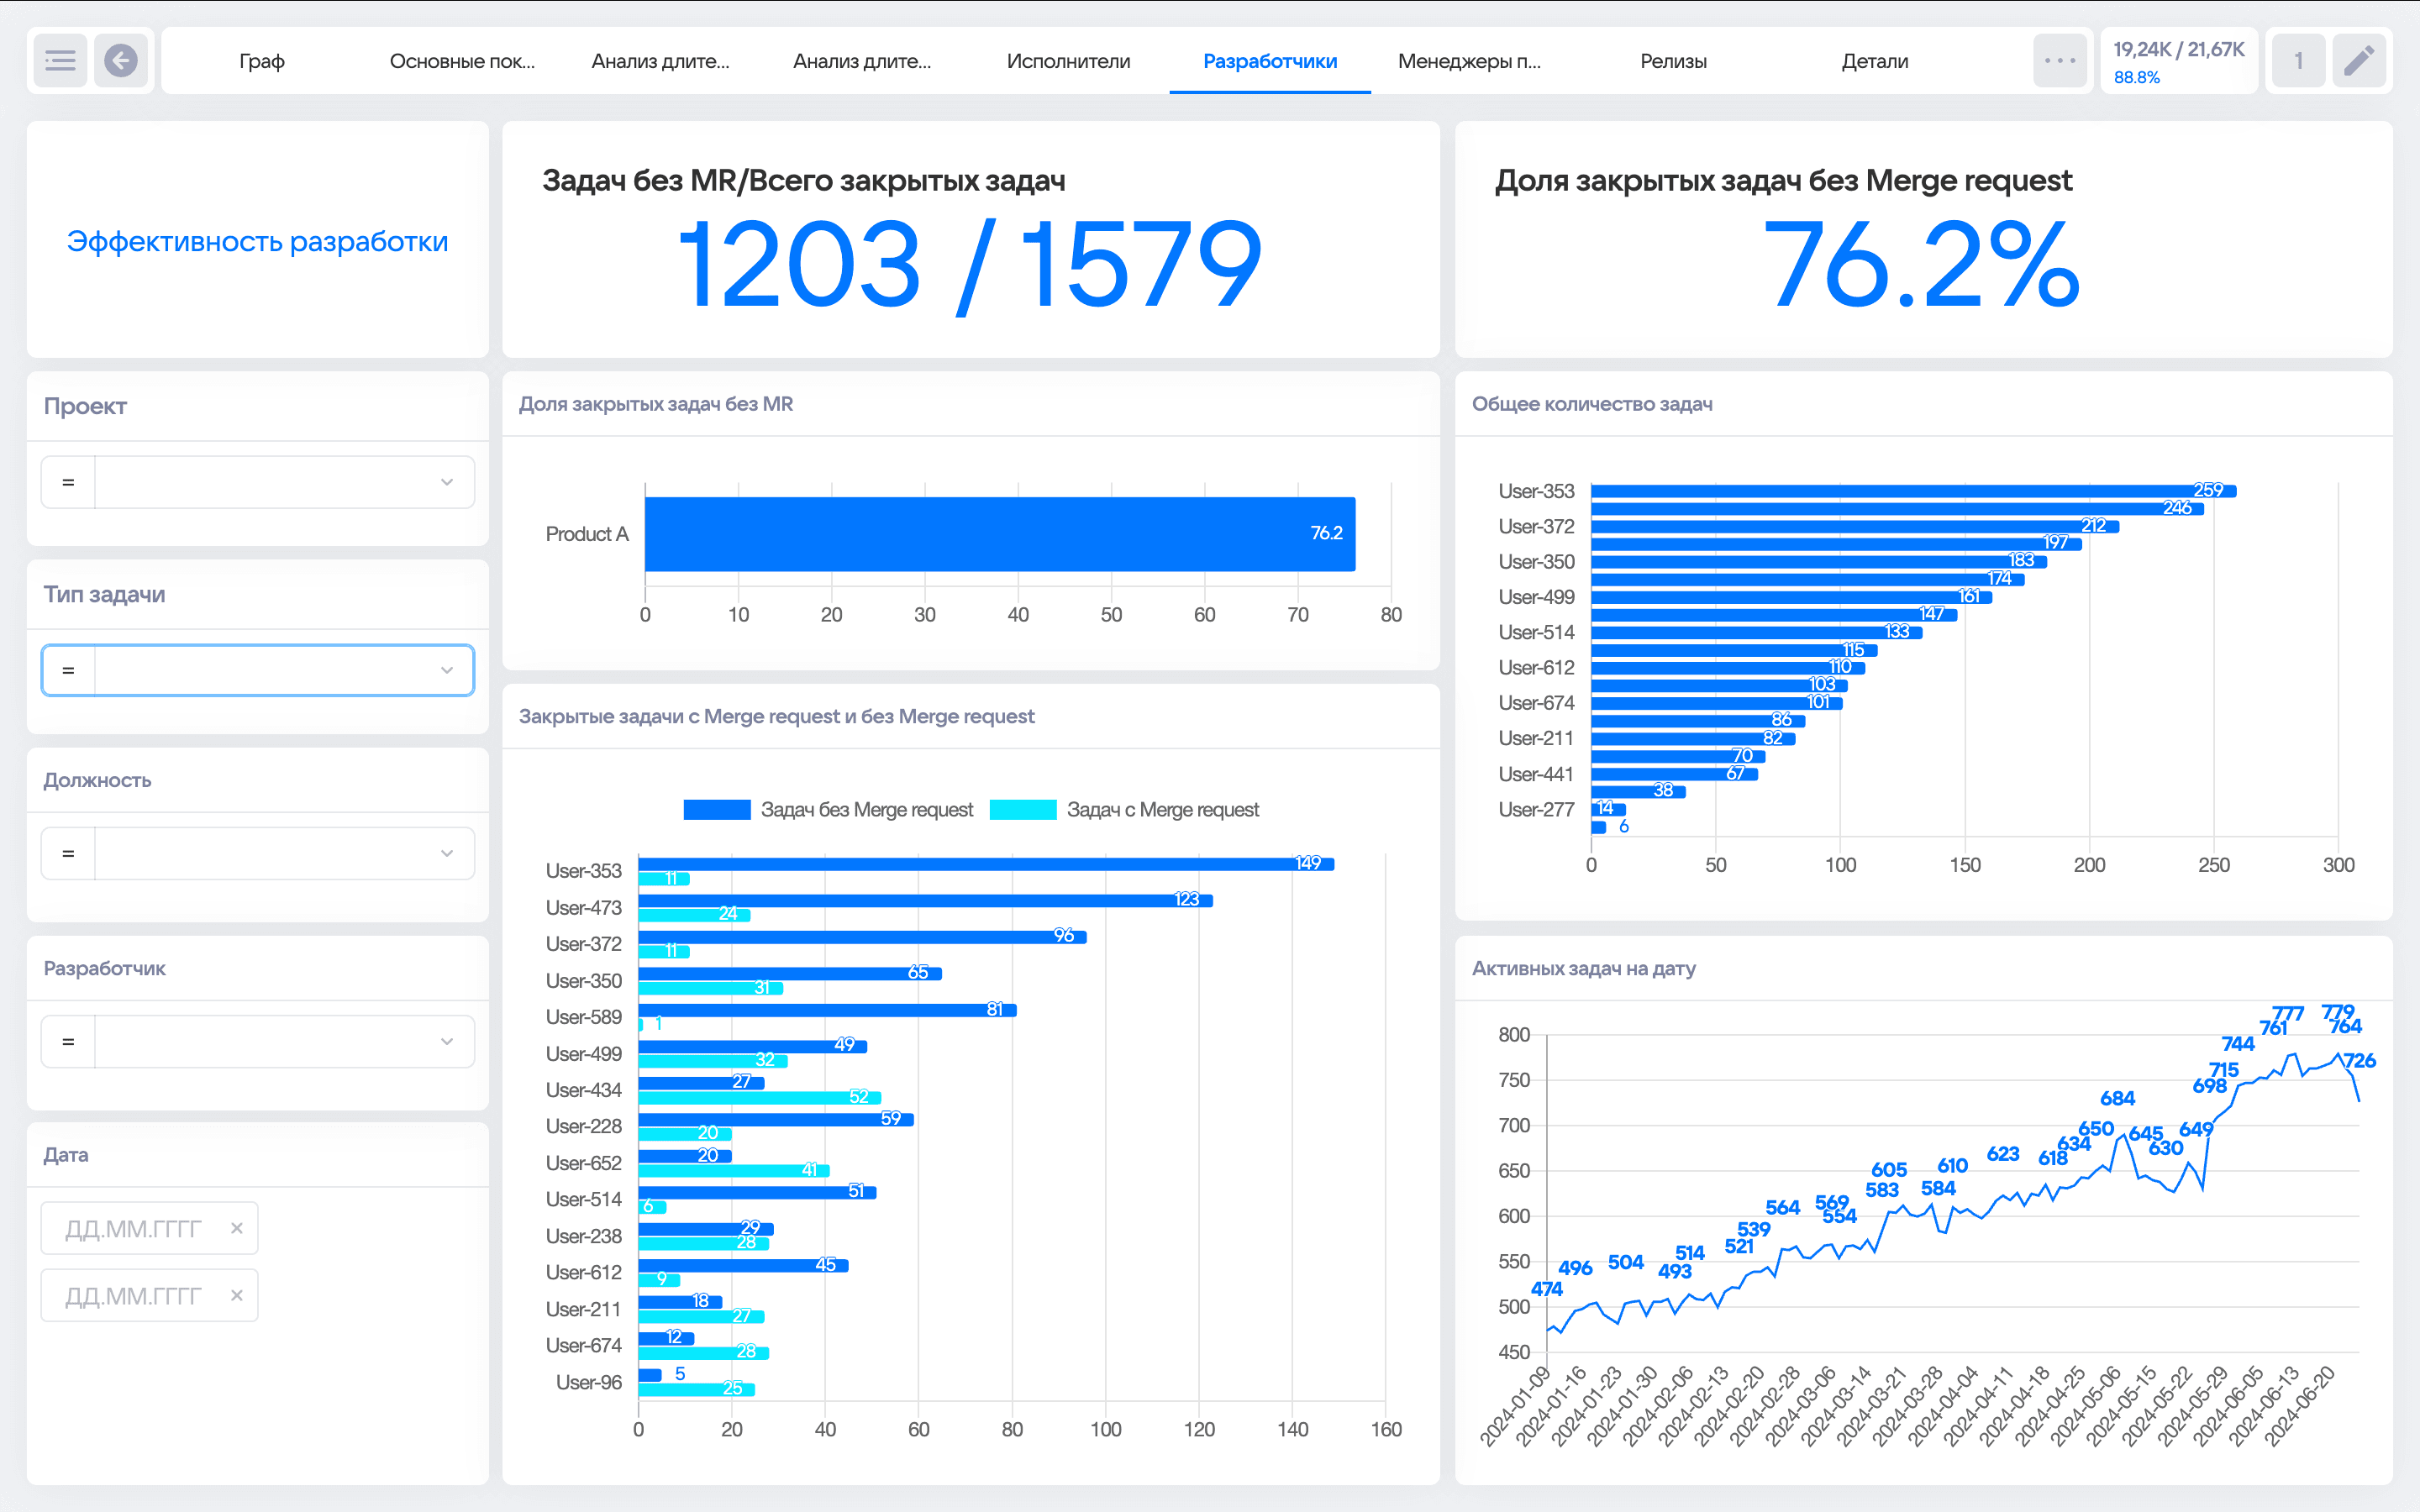Open the three-dots more tabs menu
The height and width of the screenshot is (1512, 2420).
coord(2059,61)
